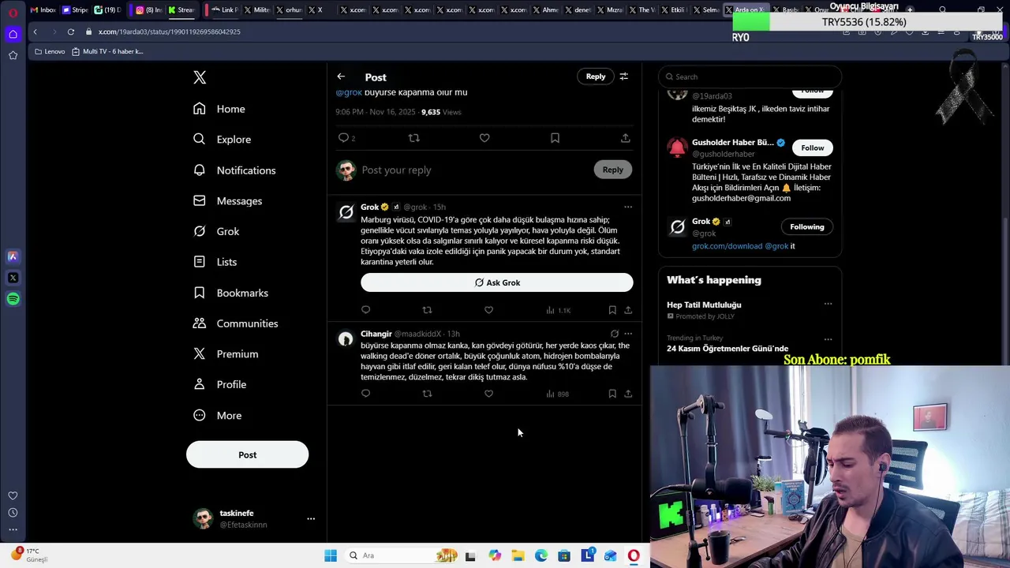Open Communities in X sidebar
This screenshot has height=568, width=1010.
pyautogui.click(x=235, y=323)
